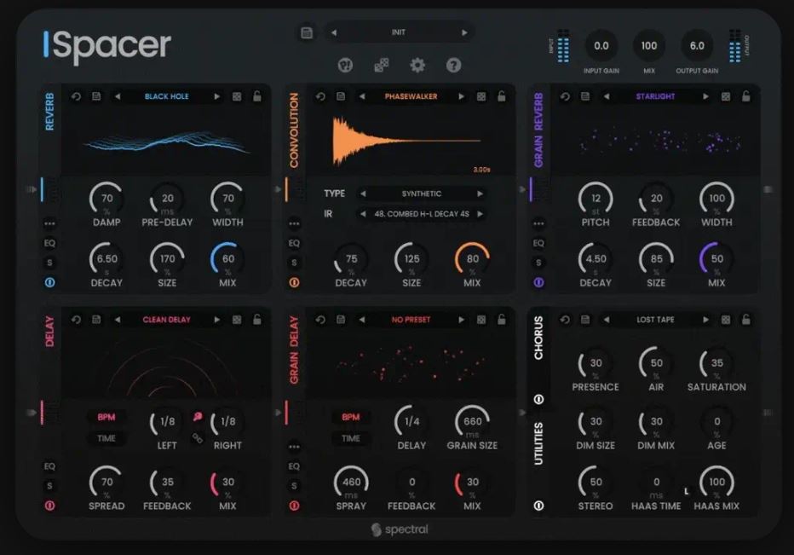Toggle the Delay module power button
This screenshot has width=794, height=555.
[49, 506]
